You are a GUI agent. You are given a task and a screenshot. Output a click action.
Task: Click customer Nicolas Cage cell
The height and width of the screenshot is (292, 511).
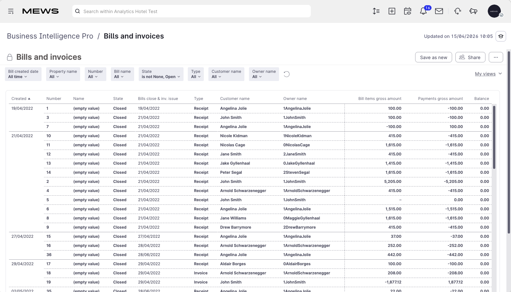[233, 145]
